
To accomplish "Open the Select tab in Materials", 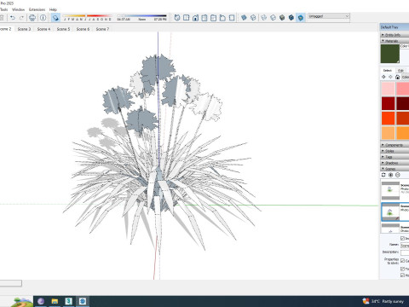I will tap(388, 70).
